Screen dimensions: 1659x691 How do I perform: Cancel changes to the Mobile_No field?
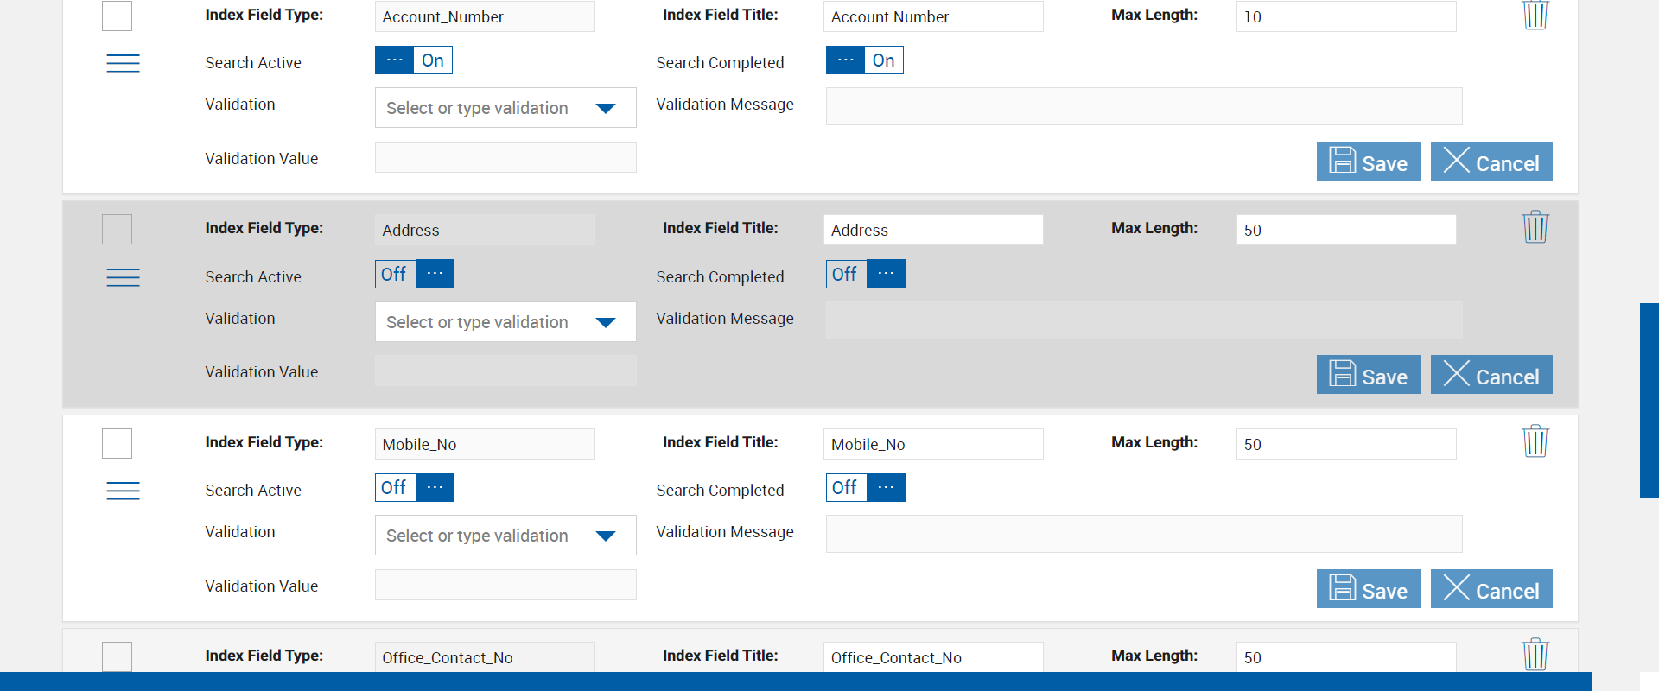click(1491, 589)
